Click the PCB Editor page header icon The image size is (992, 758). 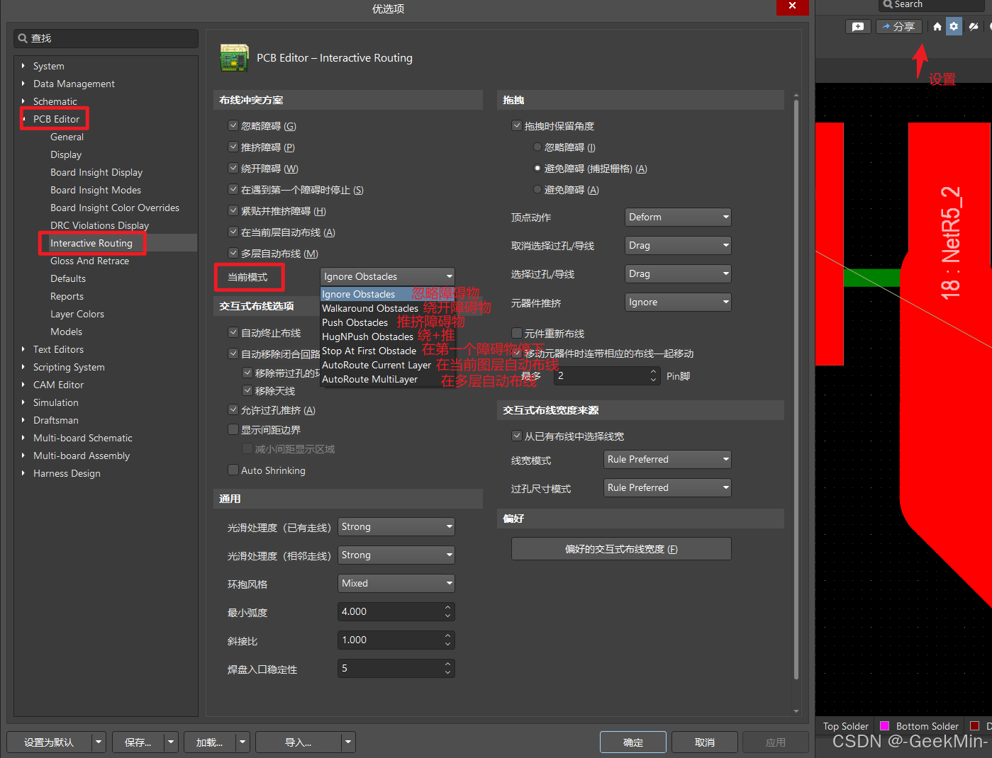(x=235, y=58)
